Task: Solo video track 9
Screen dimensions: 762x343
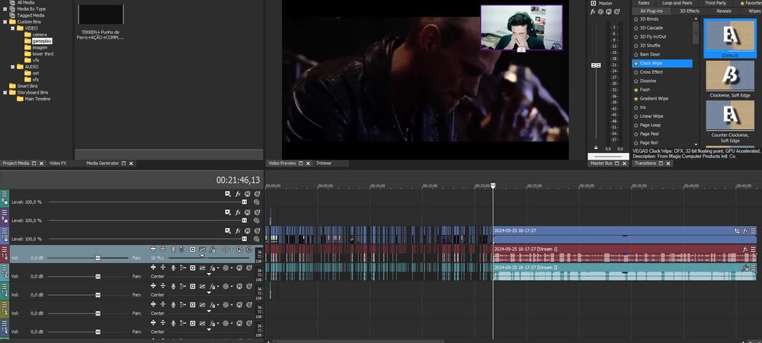Action: tap(257, 212)
